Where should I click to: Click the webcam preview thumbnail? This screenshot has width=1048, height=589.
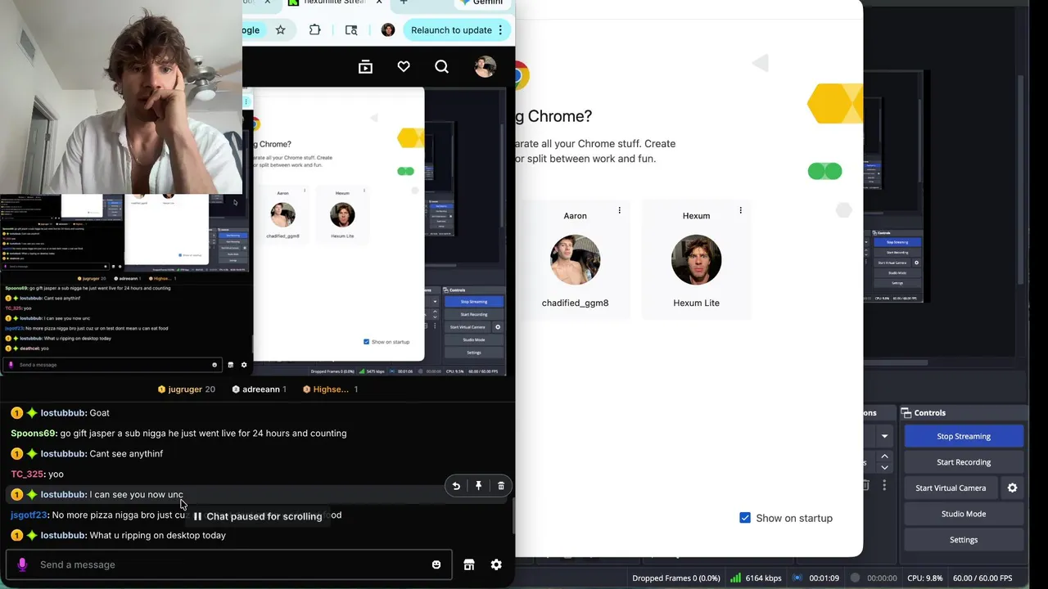pos(121,97)
